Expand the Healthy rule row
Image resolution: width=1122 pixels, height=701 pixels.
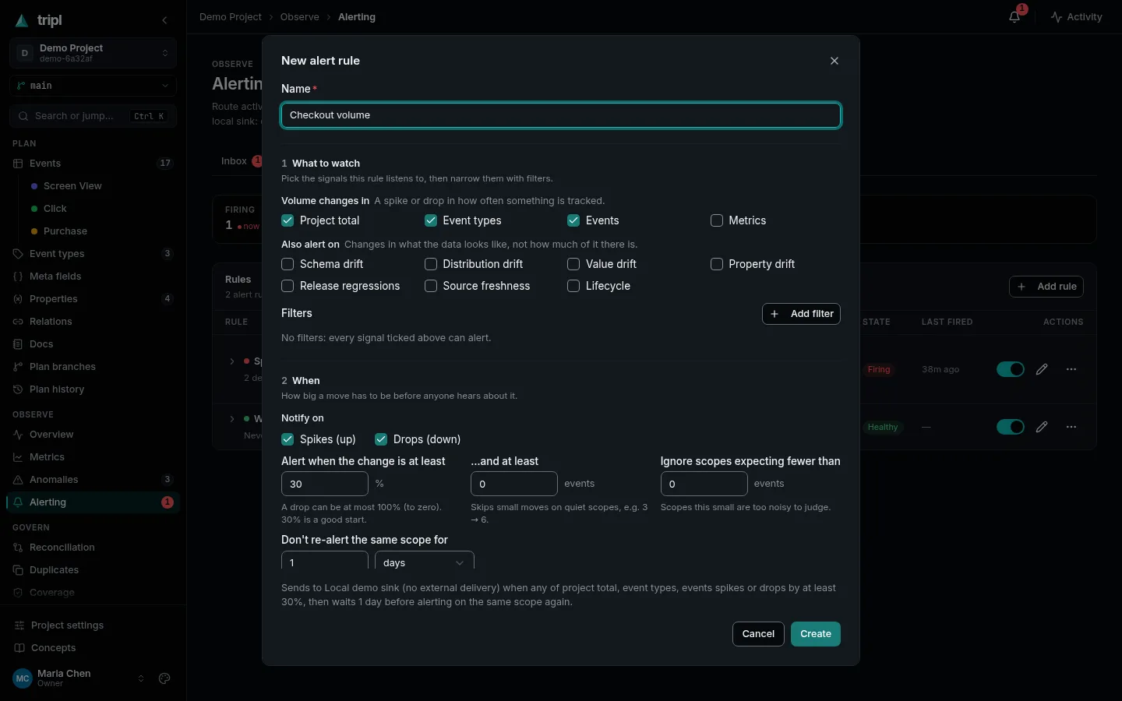click(231, 419)
